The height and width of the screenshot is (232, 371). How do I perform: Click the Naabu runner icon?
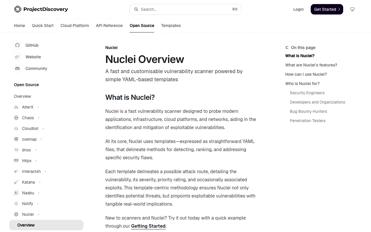point(16,193)
